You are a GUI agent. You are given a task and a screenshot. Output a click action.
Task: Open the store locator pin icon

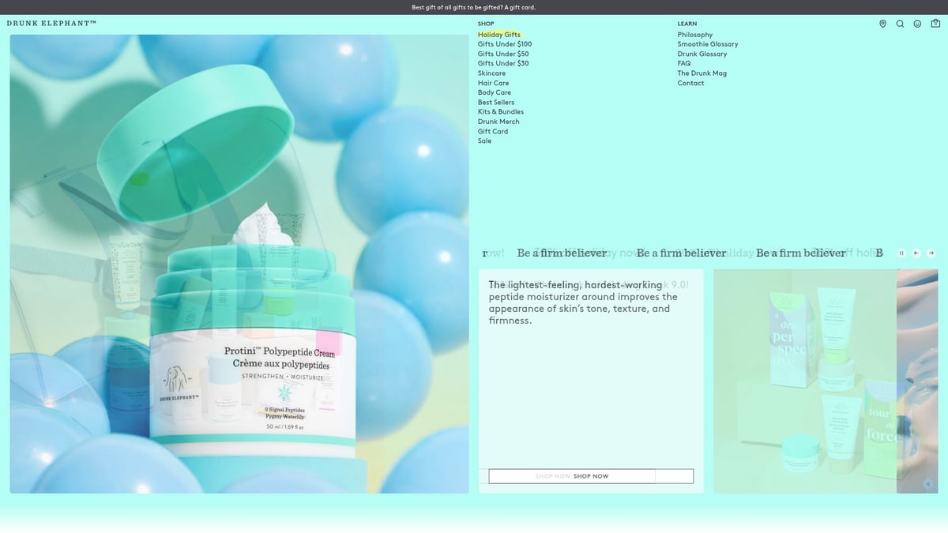click(882, 24)
